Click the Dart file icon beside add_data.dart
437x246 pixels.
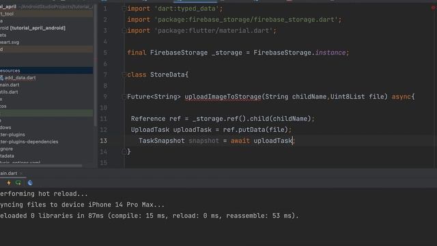(1, 78)
